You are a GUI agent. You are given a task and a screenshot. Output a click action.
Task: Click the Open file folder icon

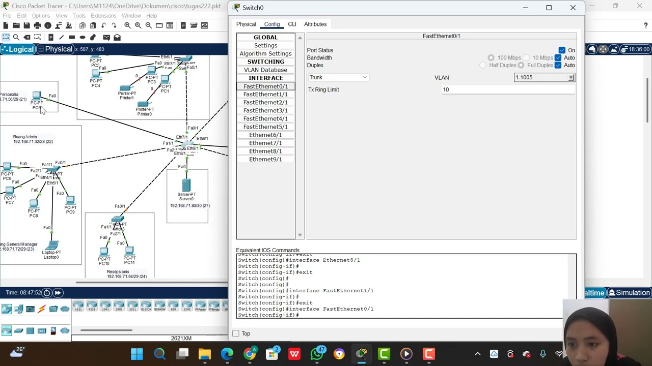point(16,25)
